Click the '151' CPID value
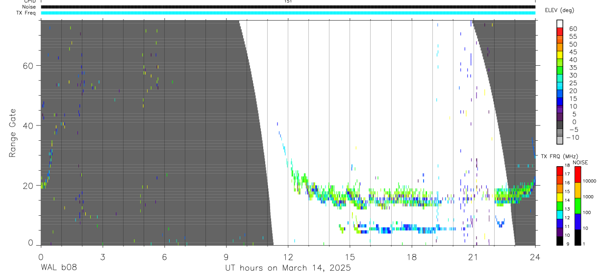This screenshot has height=278, width=602. coord(288,1)
